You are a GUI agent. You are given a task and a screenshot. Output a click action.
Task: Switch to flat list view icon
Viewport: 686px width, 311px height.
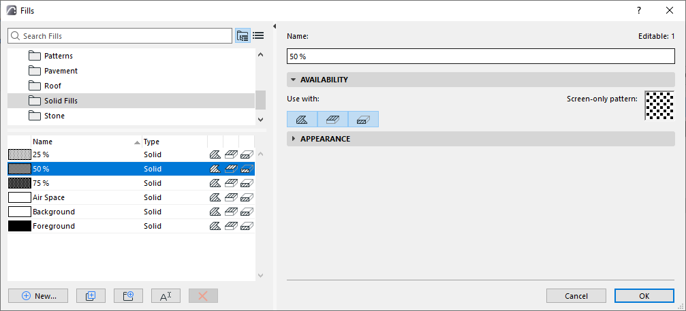pos(259,36)
